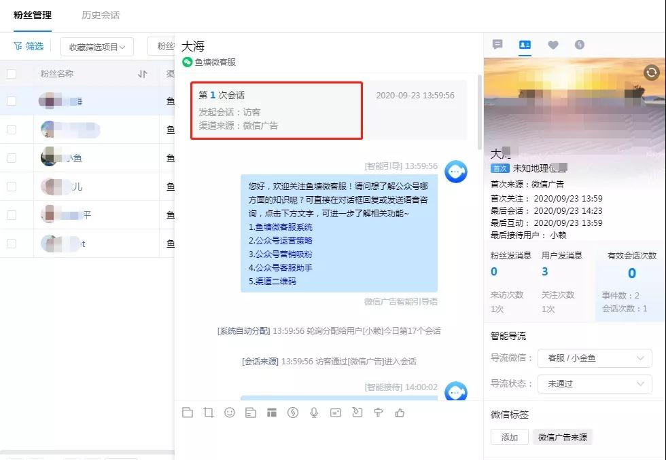Open the 导流状态 未通过 dropdown
666x460 pixels.
click(x=595, y=384)
